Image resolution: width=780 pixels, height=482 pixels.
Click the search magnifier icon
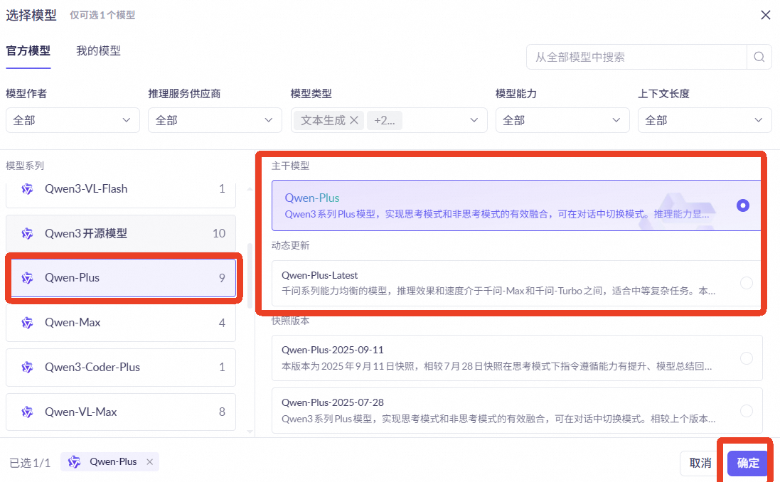[x=759, y=57]
